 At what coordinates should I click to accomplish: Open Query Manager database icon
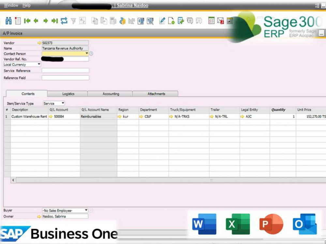[x=181, y=21]
